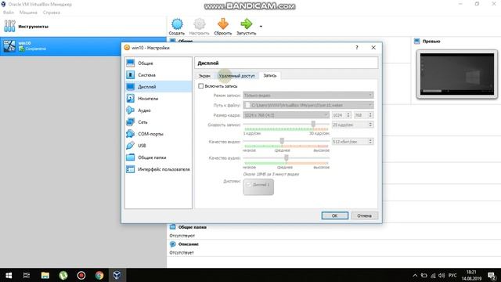501x282 pixels.
Task: Confirm settings with OK button
Action: pyautogui.click(x=334, y=215)
